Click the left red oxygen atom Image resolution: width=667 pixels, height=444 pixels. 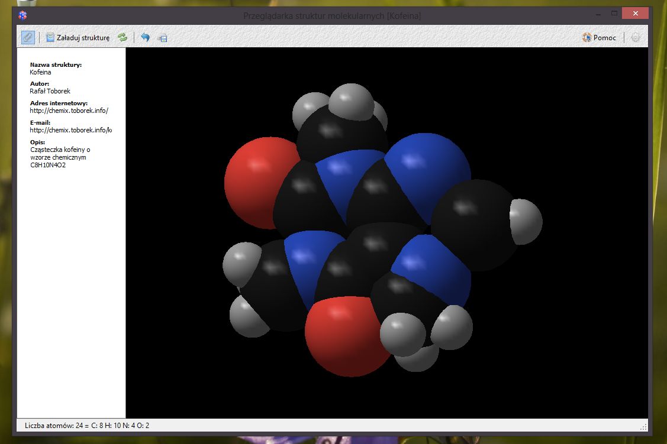point(252,180)
